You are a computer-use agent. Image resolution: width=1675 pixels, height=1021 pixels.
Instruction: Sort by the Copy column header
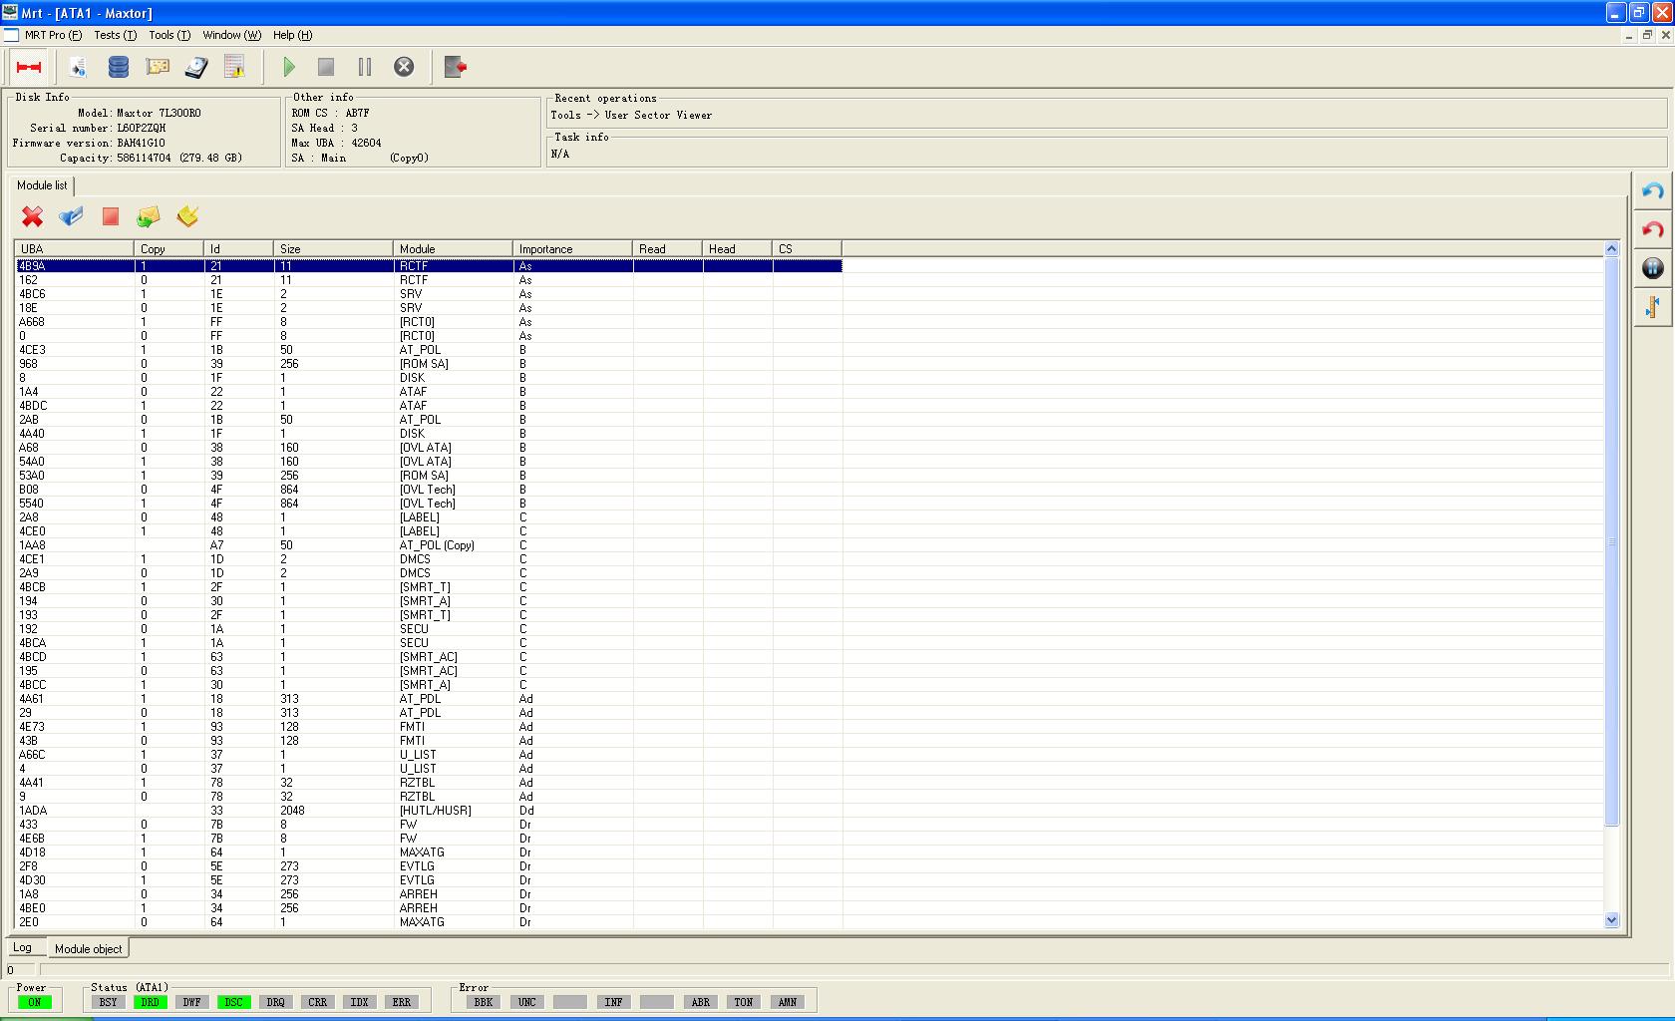point(169,249)
